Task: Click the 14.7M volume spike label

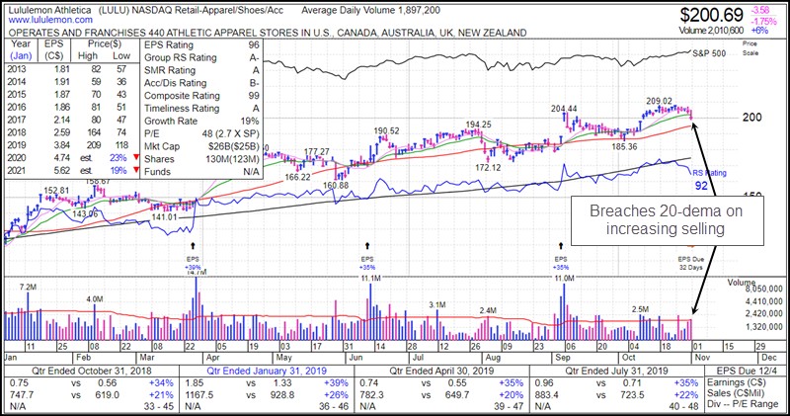Action: point(196,273)
